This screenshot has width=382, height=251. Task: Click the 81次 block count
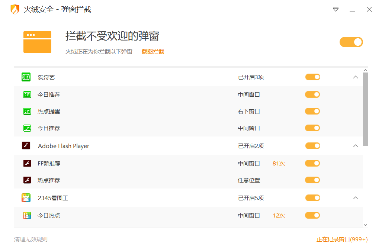279,163
